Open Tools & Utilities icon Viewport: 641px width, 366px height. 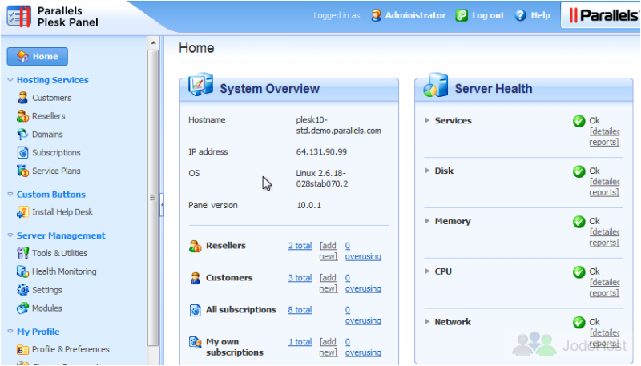pyautogui.click(x=23, y=253)
